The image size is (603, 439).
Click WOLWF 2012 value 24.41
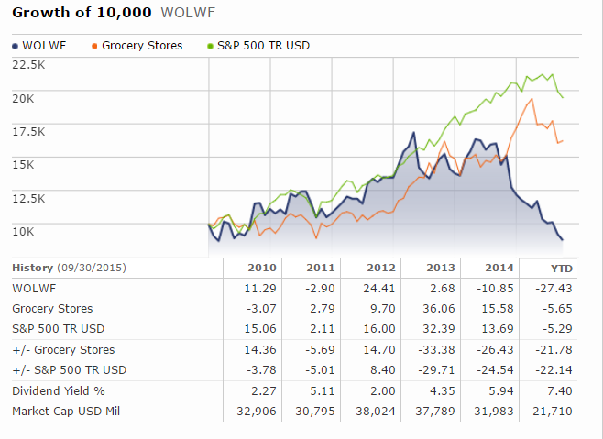(x=379, y=289)
